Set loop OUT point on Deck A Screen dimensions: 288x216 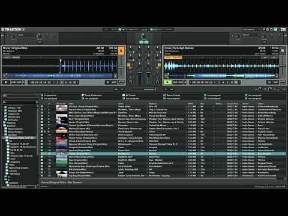click(x=113, y=82)
